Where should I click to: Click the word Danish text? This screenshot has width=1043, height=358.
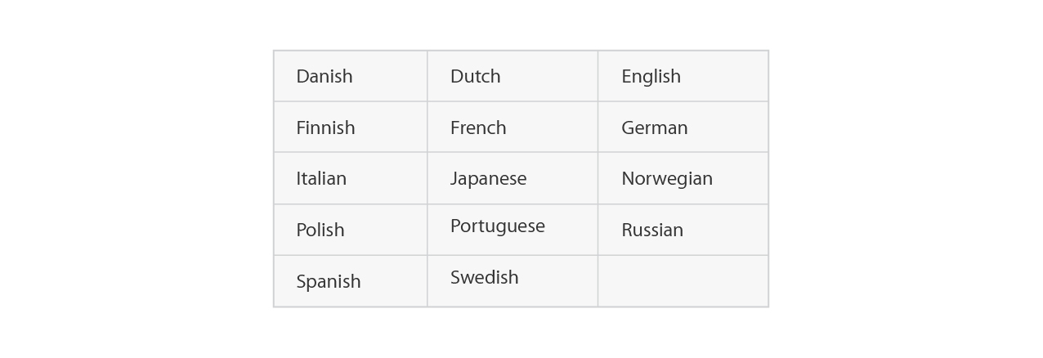click(325, 76)
